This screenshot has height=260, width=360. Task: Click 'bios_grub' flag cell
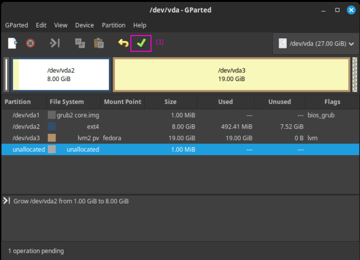click(x=321, y=115)
